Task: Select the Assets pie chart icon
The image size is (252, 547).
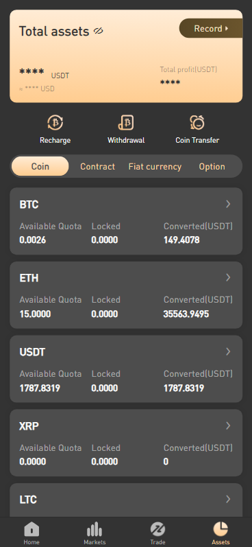Action: click(x=220, y=530)
